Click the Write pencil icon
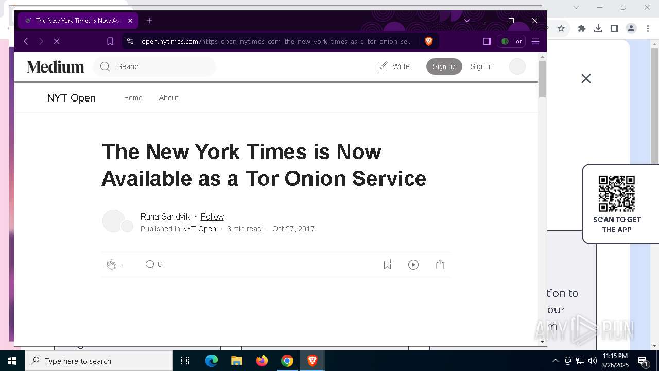The height and width of the screenshot is (371, 659). click(x=383, y=66)
